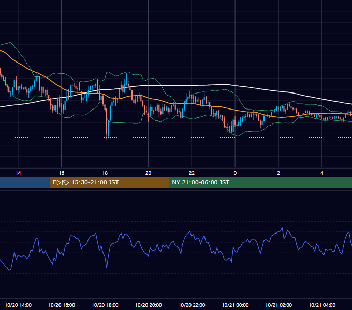
Task: Click the '10/21 02:00' oscillator time label
Action: [x=278, y=305]
